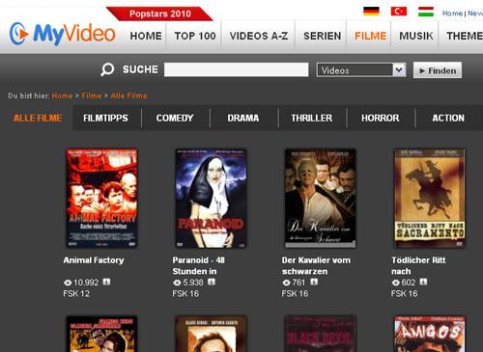The width and height of the screenshot is (483, 352).
Task: Open the FILME main menu item
Action: (370, 36)
